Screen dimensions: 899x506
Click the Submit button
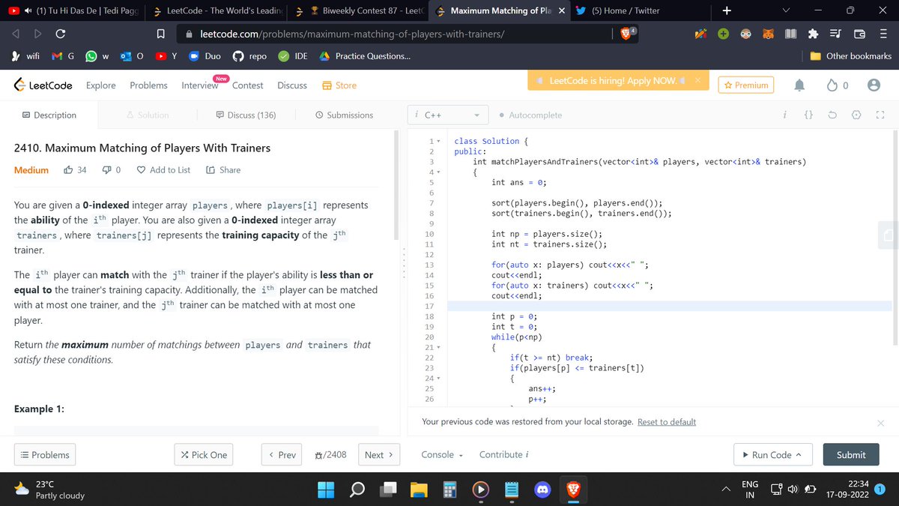tap(851, 455)
